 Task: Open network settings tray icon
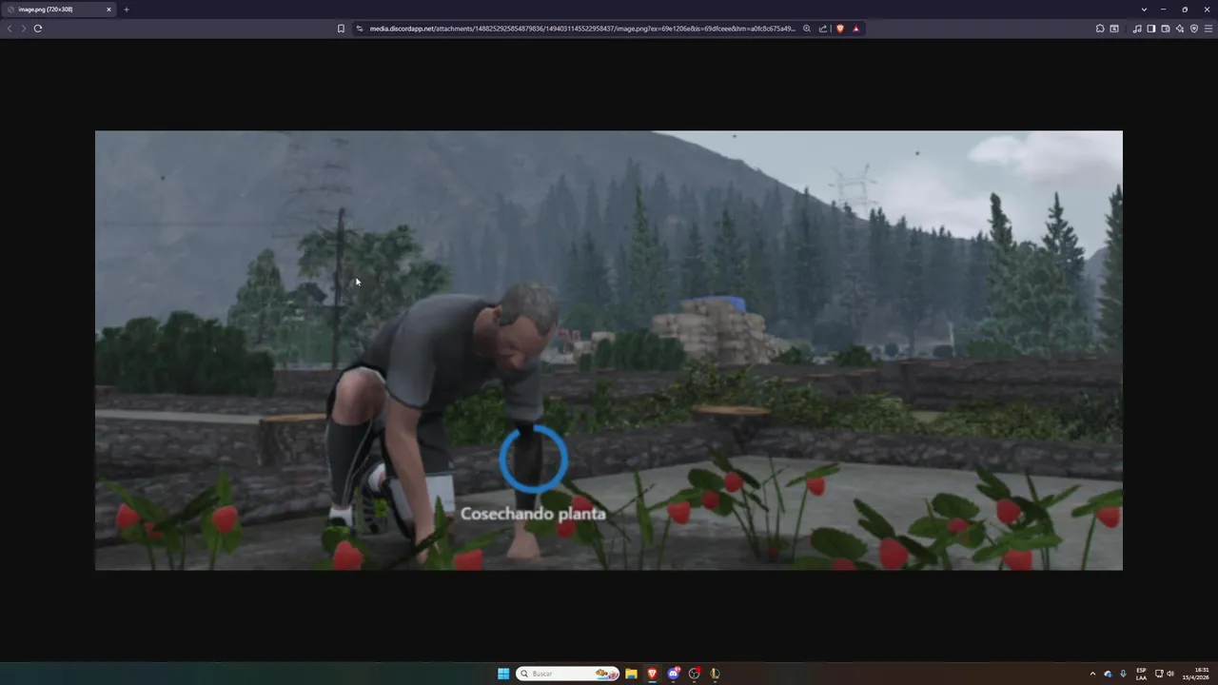pos(1159,674)
